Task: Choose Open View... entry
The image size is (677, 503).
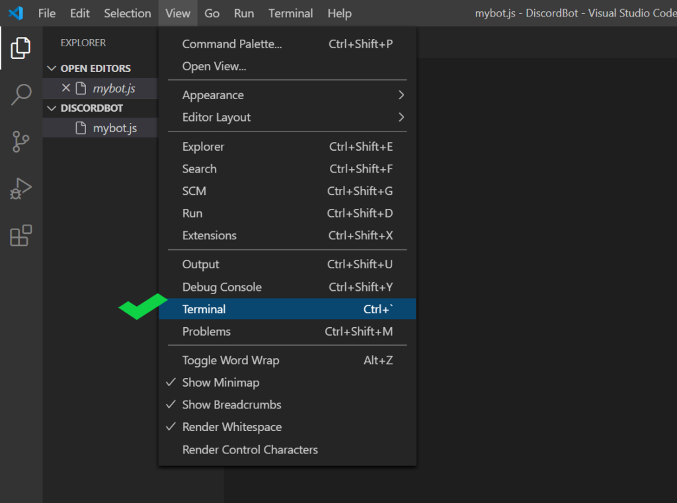Action: pyautogui.click(x=288, y=66)
